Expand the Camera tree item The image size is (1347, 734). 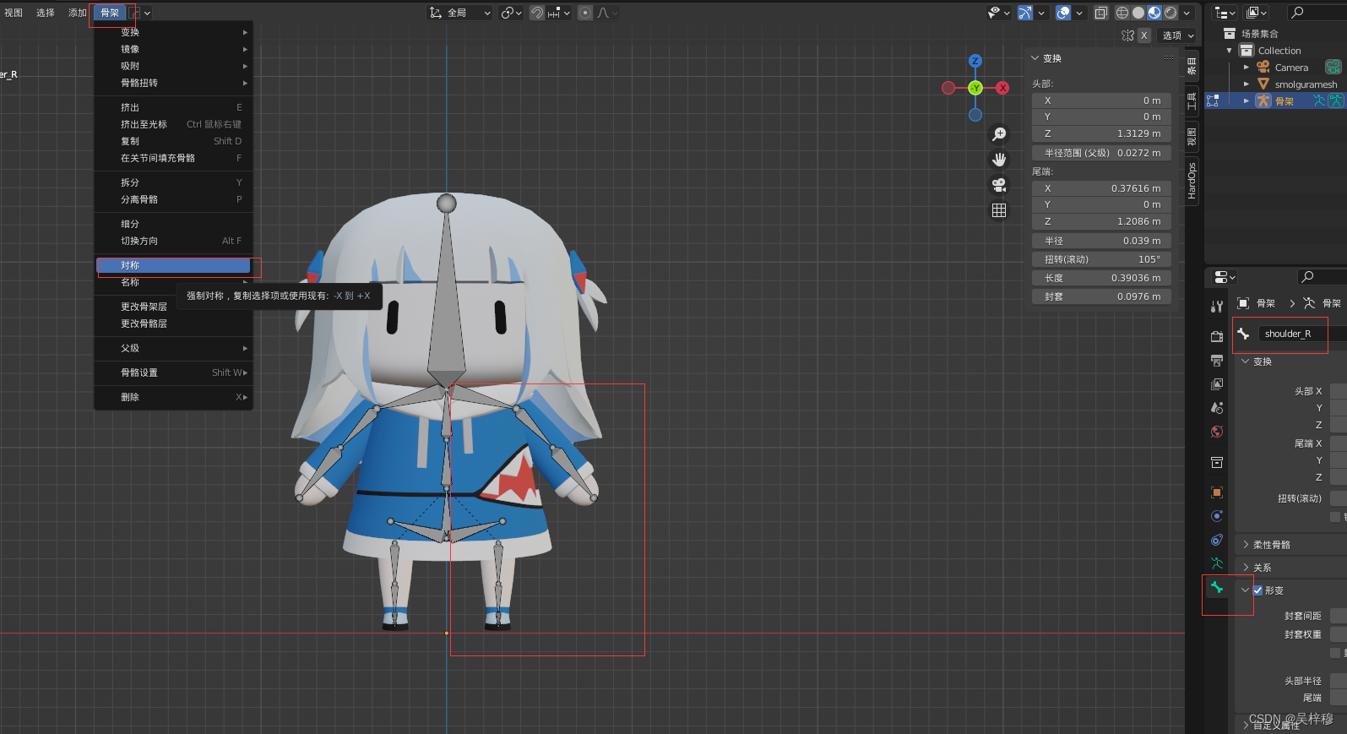(x=1247, y=68)
